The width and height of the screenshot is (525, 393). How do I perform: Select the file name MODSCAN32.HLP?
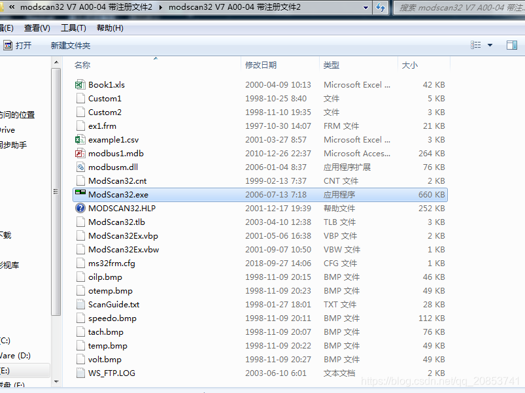tap(122, 208)
